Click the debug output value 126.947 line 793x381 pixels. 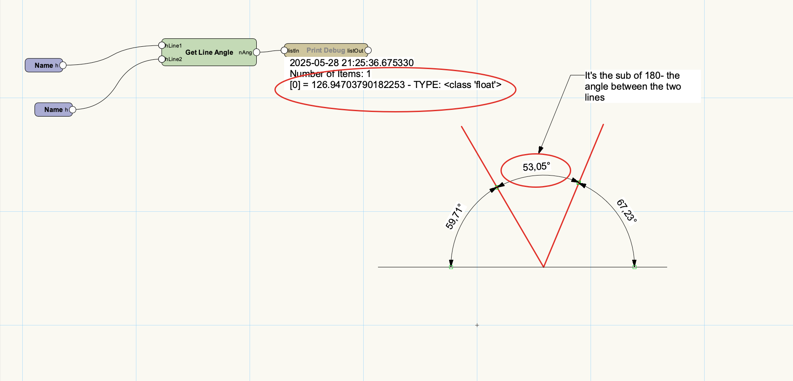[x=395, y=85]
